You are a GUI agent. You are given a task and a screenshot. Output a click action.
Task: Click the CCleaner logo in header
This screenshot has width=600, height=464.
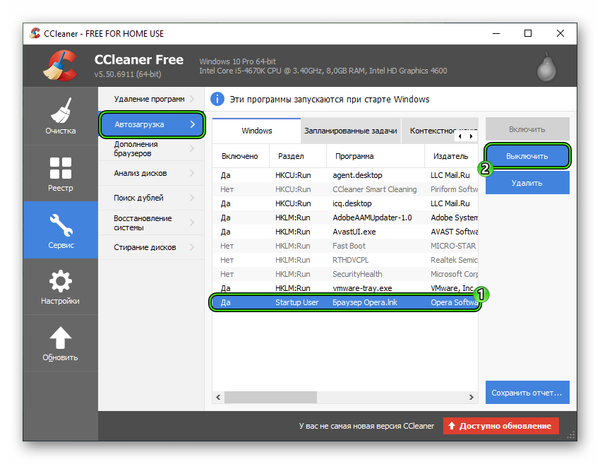click(x=59, y=66)
